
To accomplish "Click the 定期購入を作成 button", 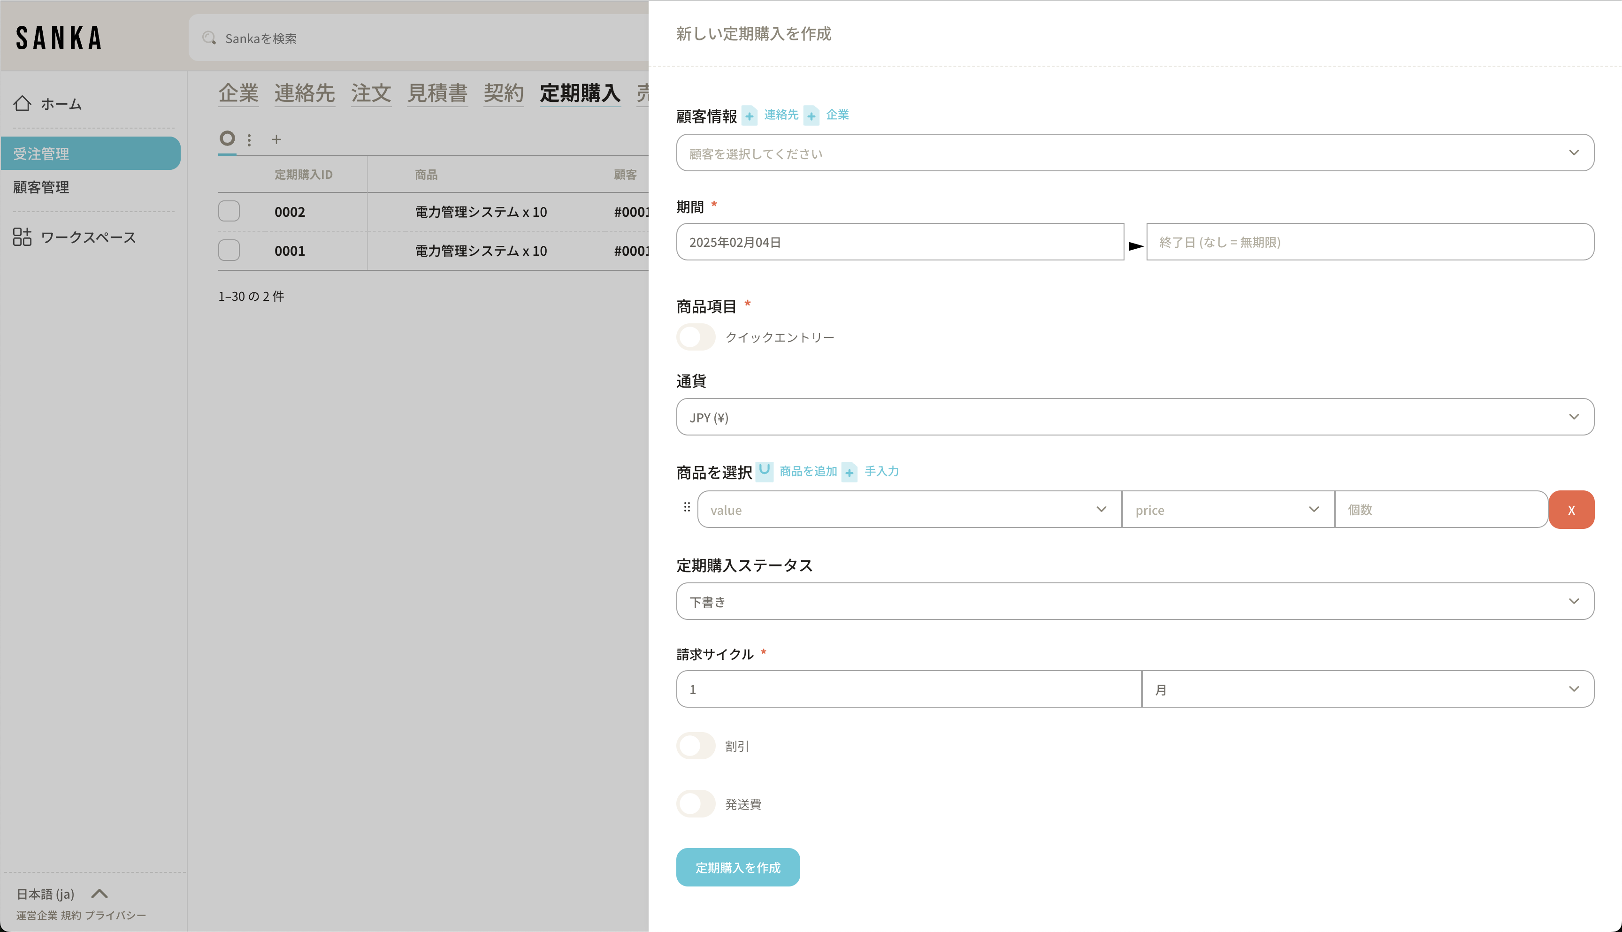I will click(737, 867).
